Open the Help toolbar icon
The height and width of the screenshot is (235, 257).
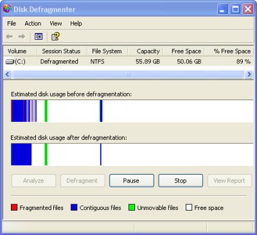tap(55, 37)
